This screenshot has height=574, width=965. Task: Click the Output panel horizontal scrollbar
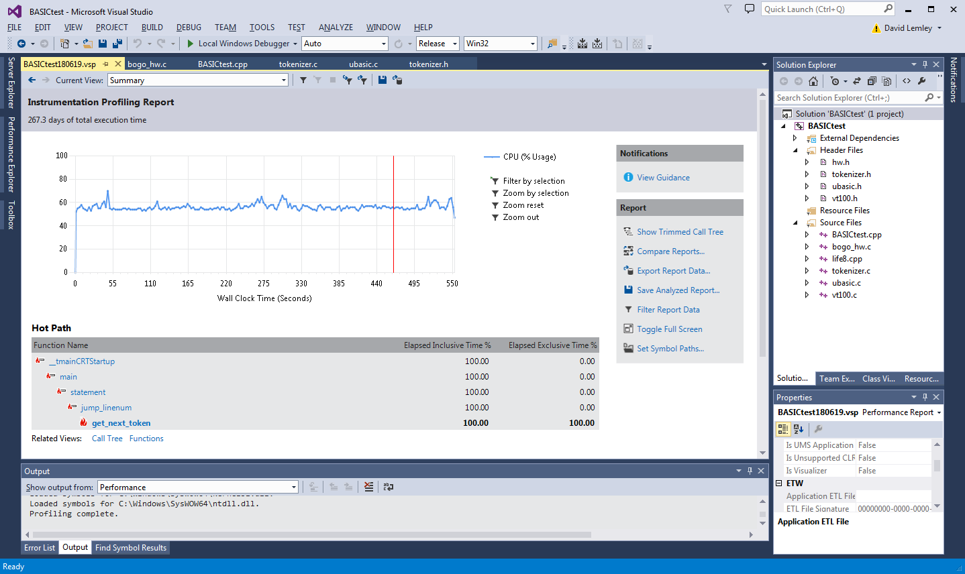[x=312, y=535]
